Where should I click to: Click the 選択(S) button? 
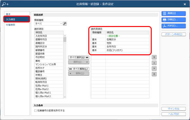(x=78, y=62)
